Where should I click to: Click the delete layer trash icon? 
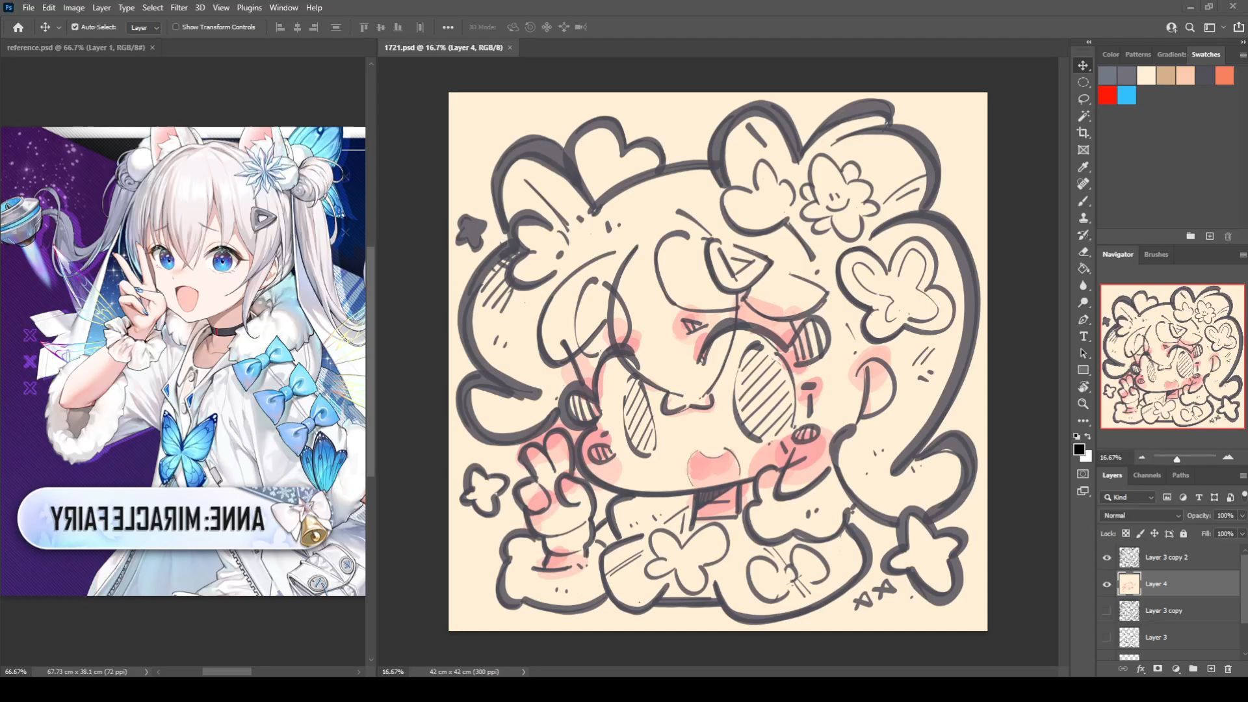coord(1228,668)
